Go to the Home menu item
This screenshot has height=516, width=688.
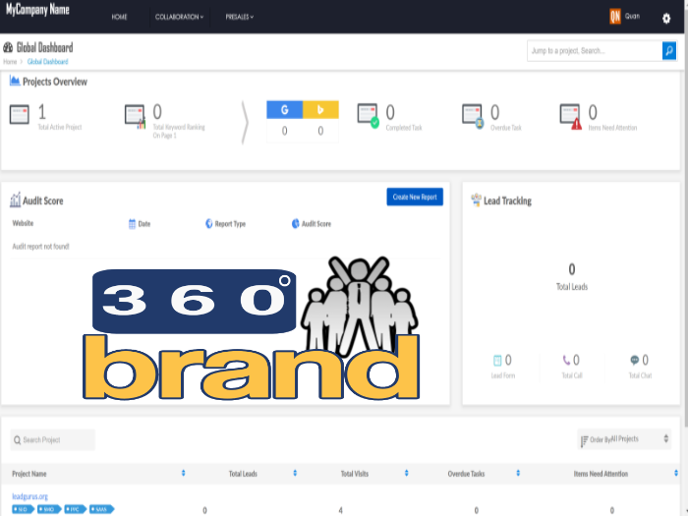click(x=119, y=17)
